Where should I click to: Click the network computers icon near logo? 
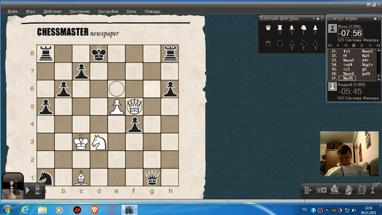(x=38, y=190)
